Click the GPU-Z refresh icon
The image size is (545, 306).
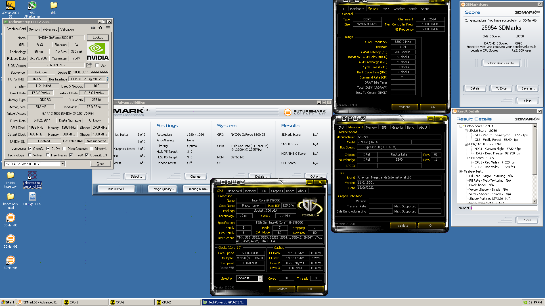pos(100,28)
